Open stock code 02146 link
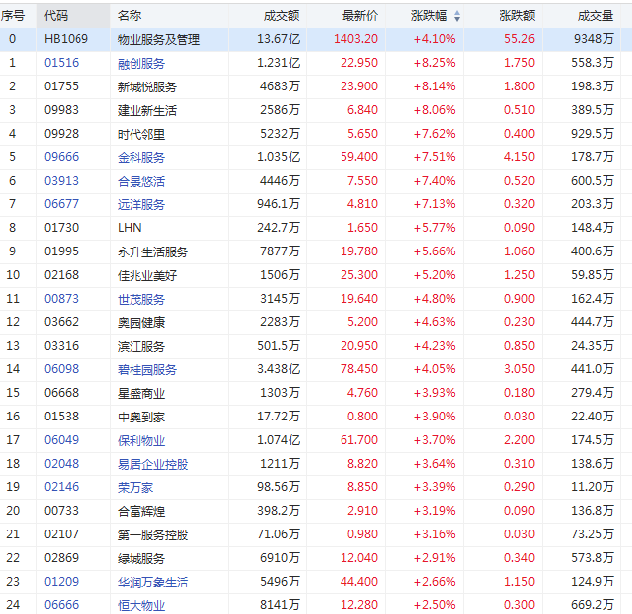The width and height of the screenshot is (632, 614). click(61, 487)
